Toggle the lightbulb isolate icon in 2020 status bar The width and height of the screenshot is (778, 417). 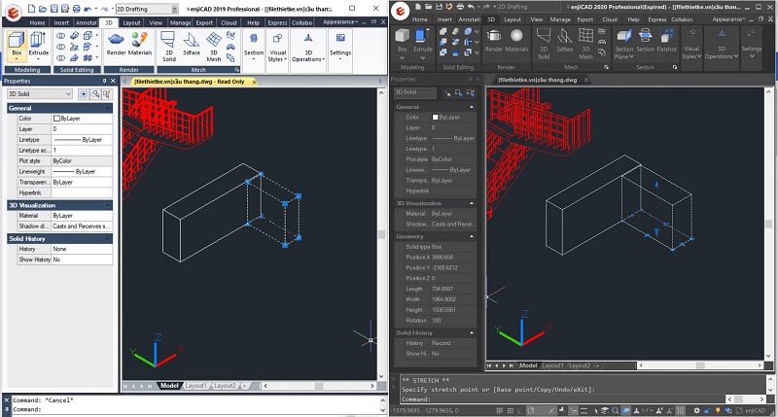click(718, 410)
